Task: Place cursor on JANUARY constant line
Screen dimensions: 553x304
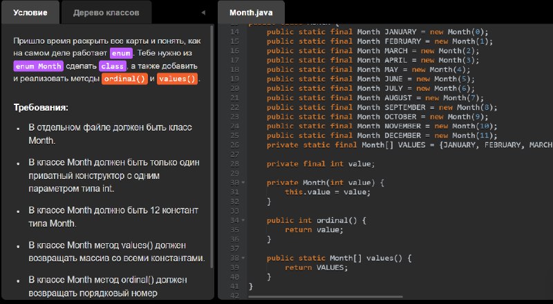Action: pyautogui.click(x=377, y=32)
